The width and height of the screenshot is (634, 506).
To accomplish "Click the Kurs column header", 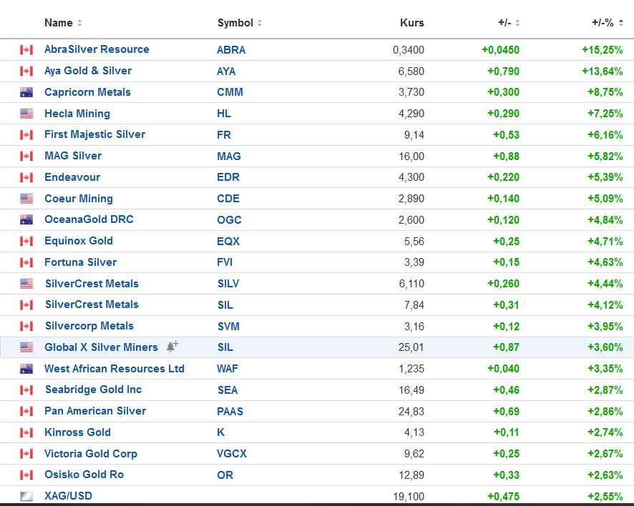I will 411,23.
